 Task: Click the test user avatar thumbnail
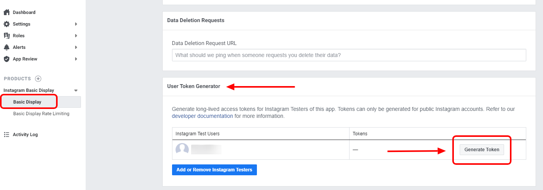coord(182,150)
